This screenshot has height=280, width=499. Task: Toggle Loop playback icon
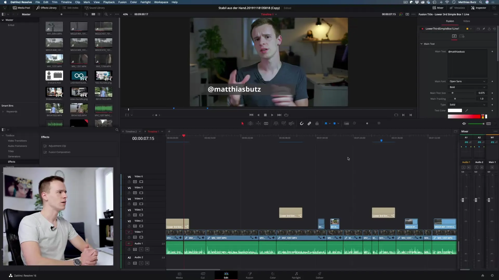tap(286, 115)
